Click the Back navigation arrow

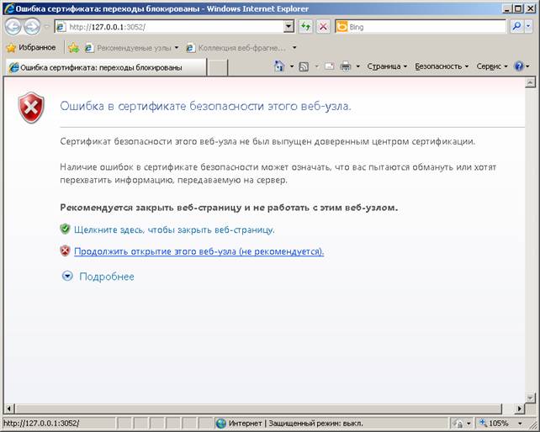coord(13,26)
